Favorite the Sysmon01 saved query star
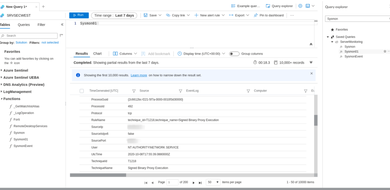 pyautogui.click(x=385, y=51)
